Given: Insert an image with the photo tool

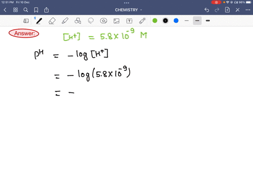Looking at the screenshot, I should (x=116, y=21).
